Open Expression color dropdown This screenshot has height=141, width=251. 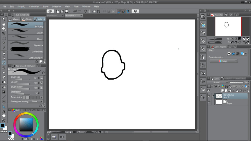224,61
